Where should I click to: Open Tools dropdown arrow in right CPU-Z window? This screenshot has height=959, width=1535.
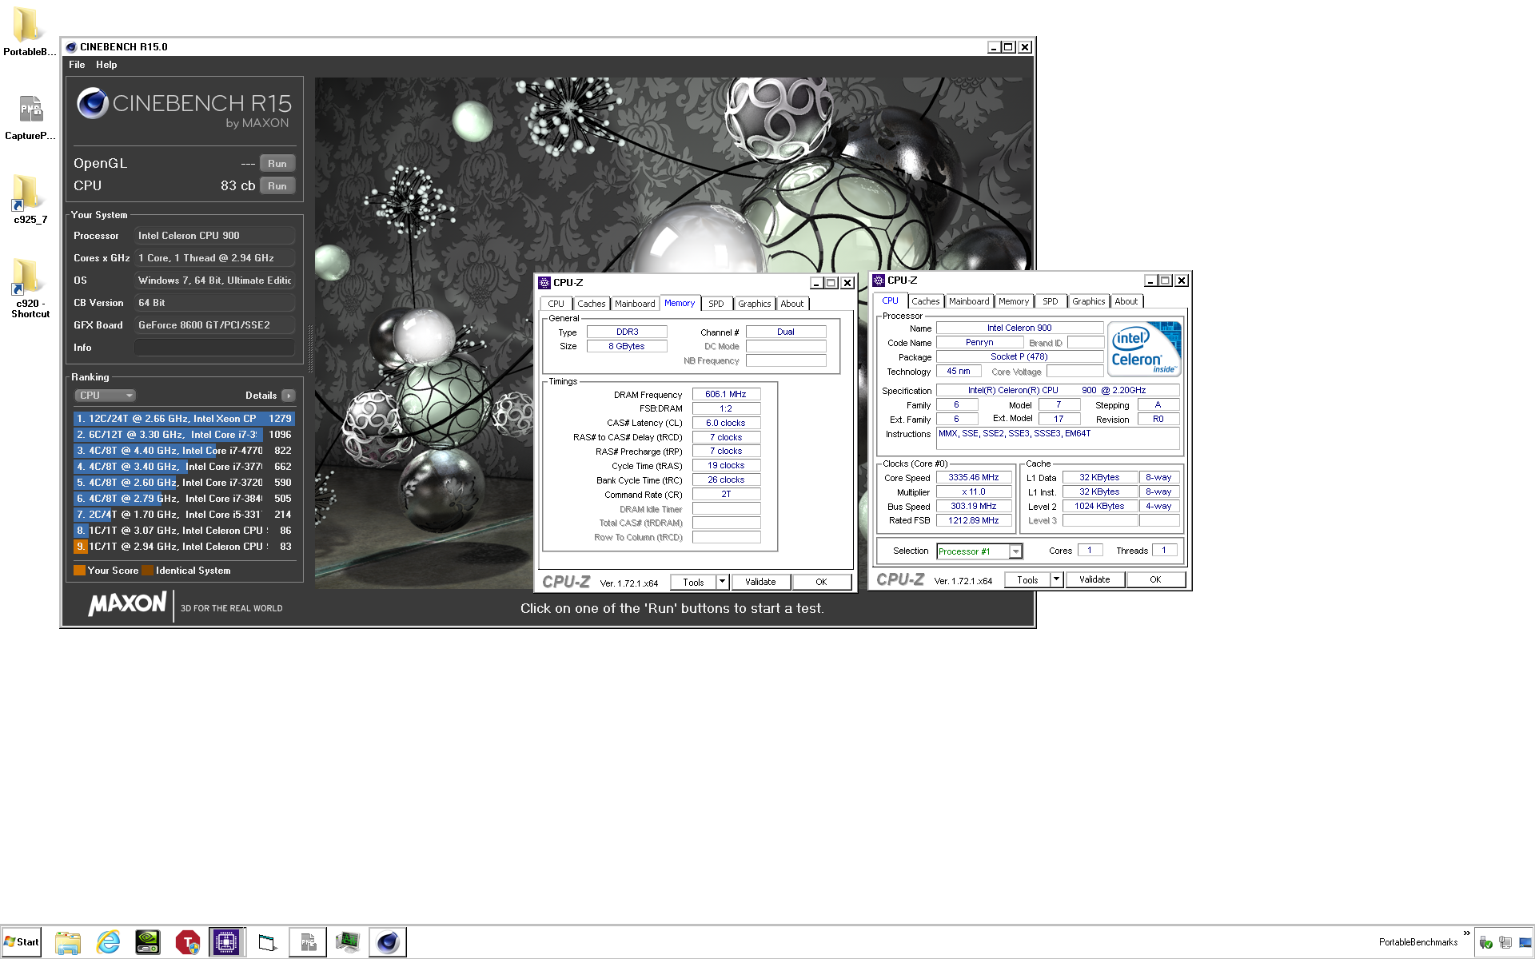[1057, 580]
